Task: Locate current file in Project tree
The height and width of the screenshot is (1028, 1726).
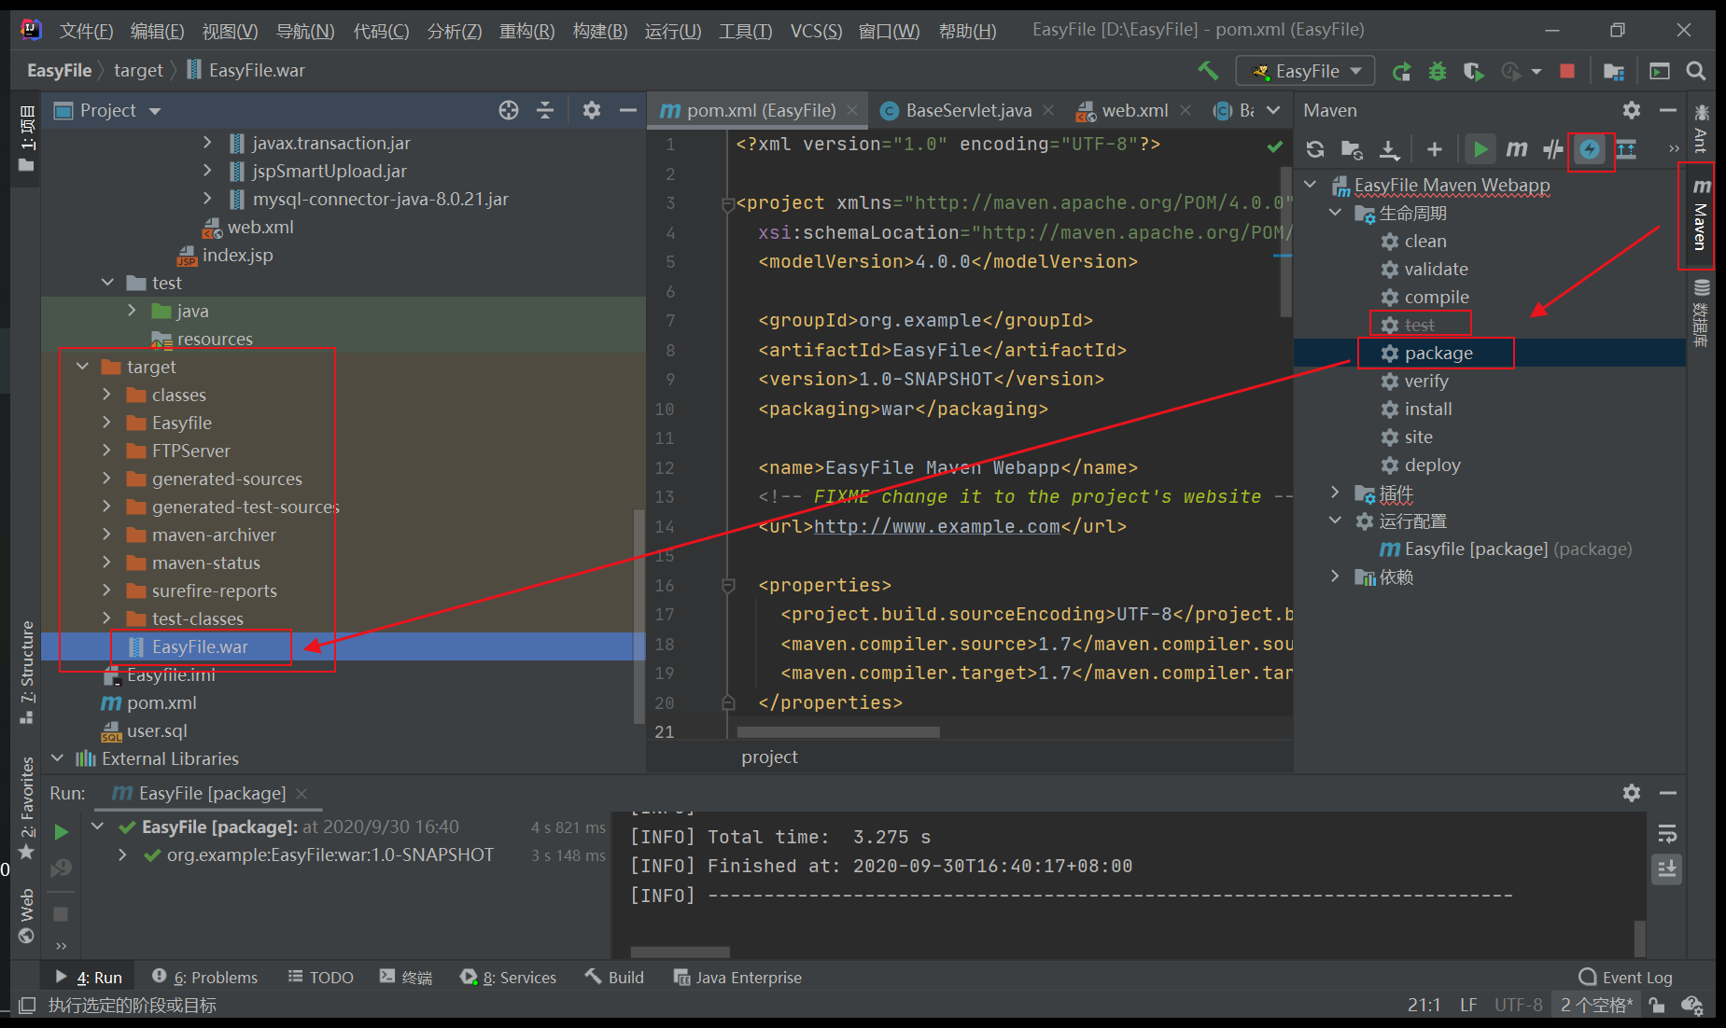Action: coord(509,110)
